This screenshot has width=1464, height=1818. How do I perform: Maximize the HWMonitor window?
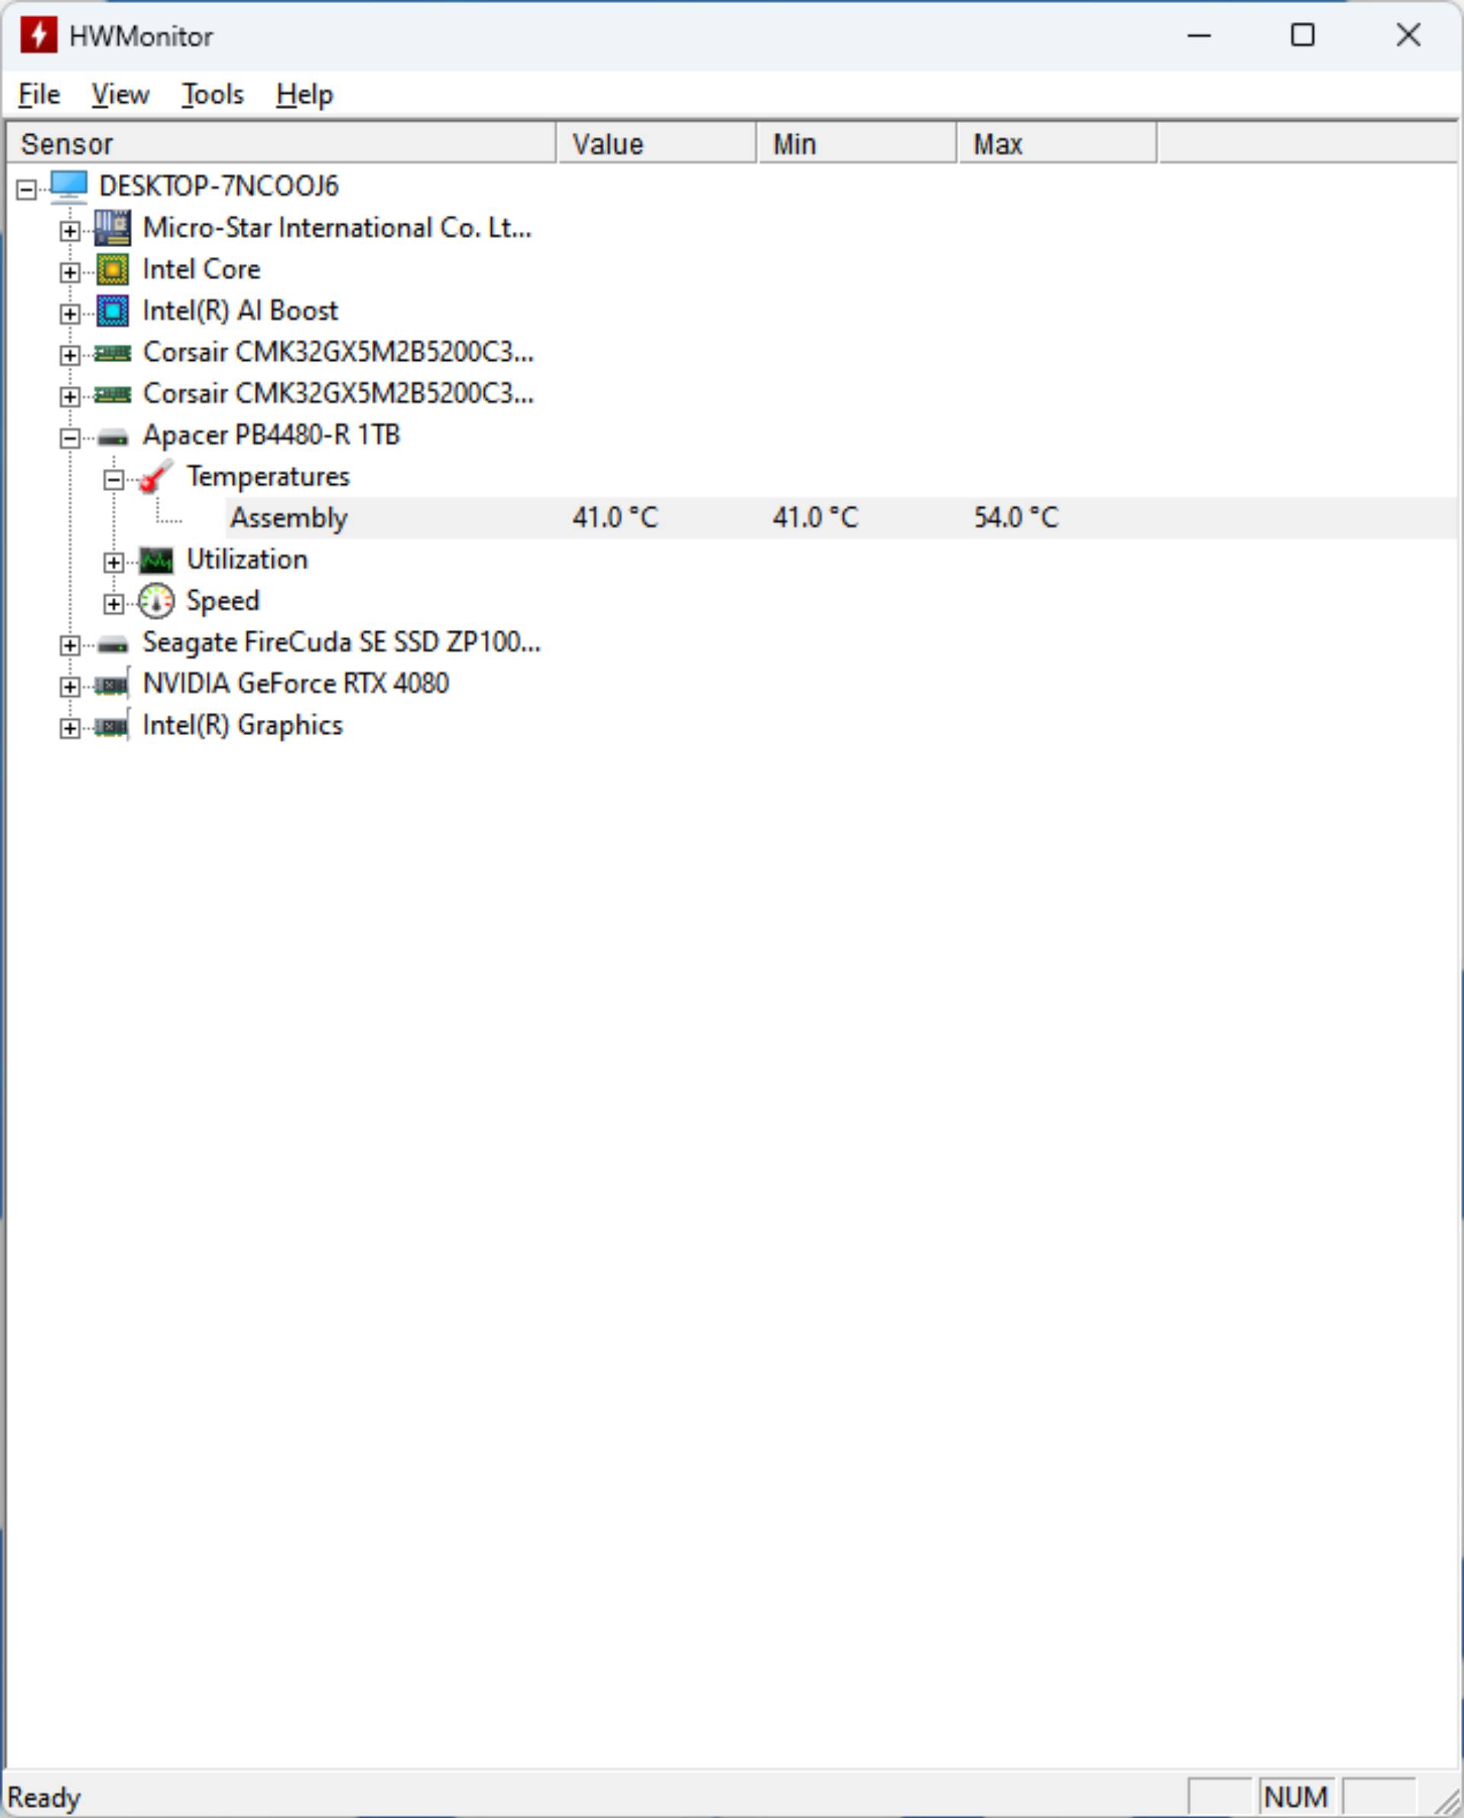pos(1303,35)
